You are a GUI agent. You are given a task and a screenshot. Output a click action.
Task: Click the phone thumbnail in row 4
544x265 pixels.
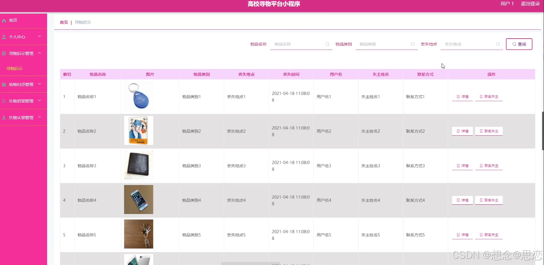pos(138,199)
